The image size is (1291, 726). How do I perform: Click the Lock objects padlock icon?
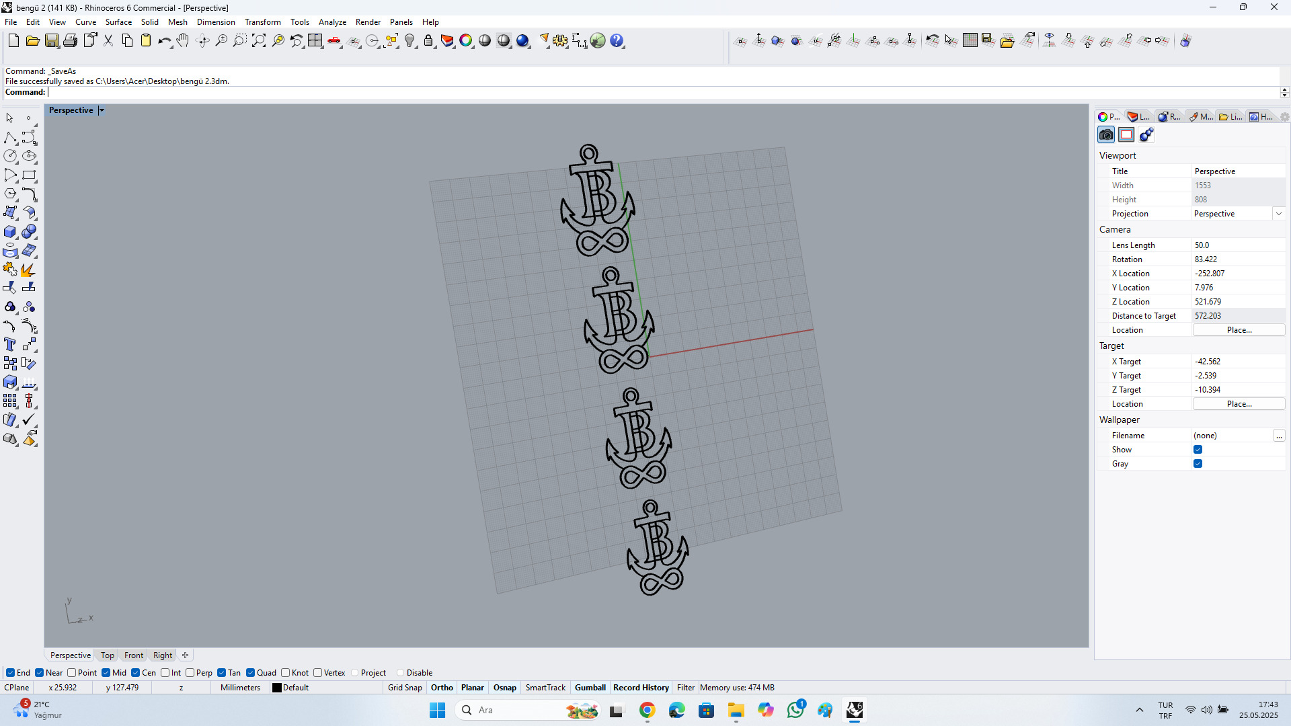(428, 41)
